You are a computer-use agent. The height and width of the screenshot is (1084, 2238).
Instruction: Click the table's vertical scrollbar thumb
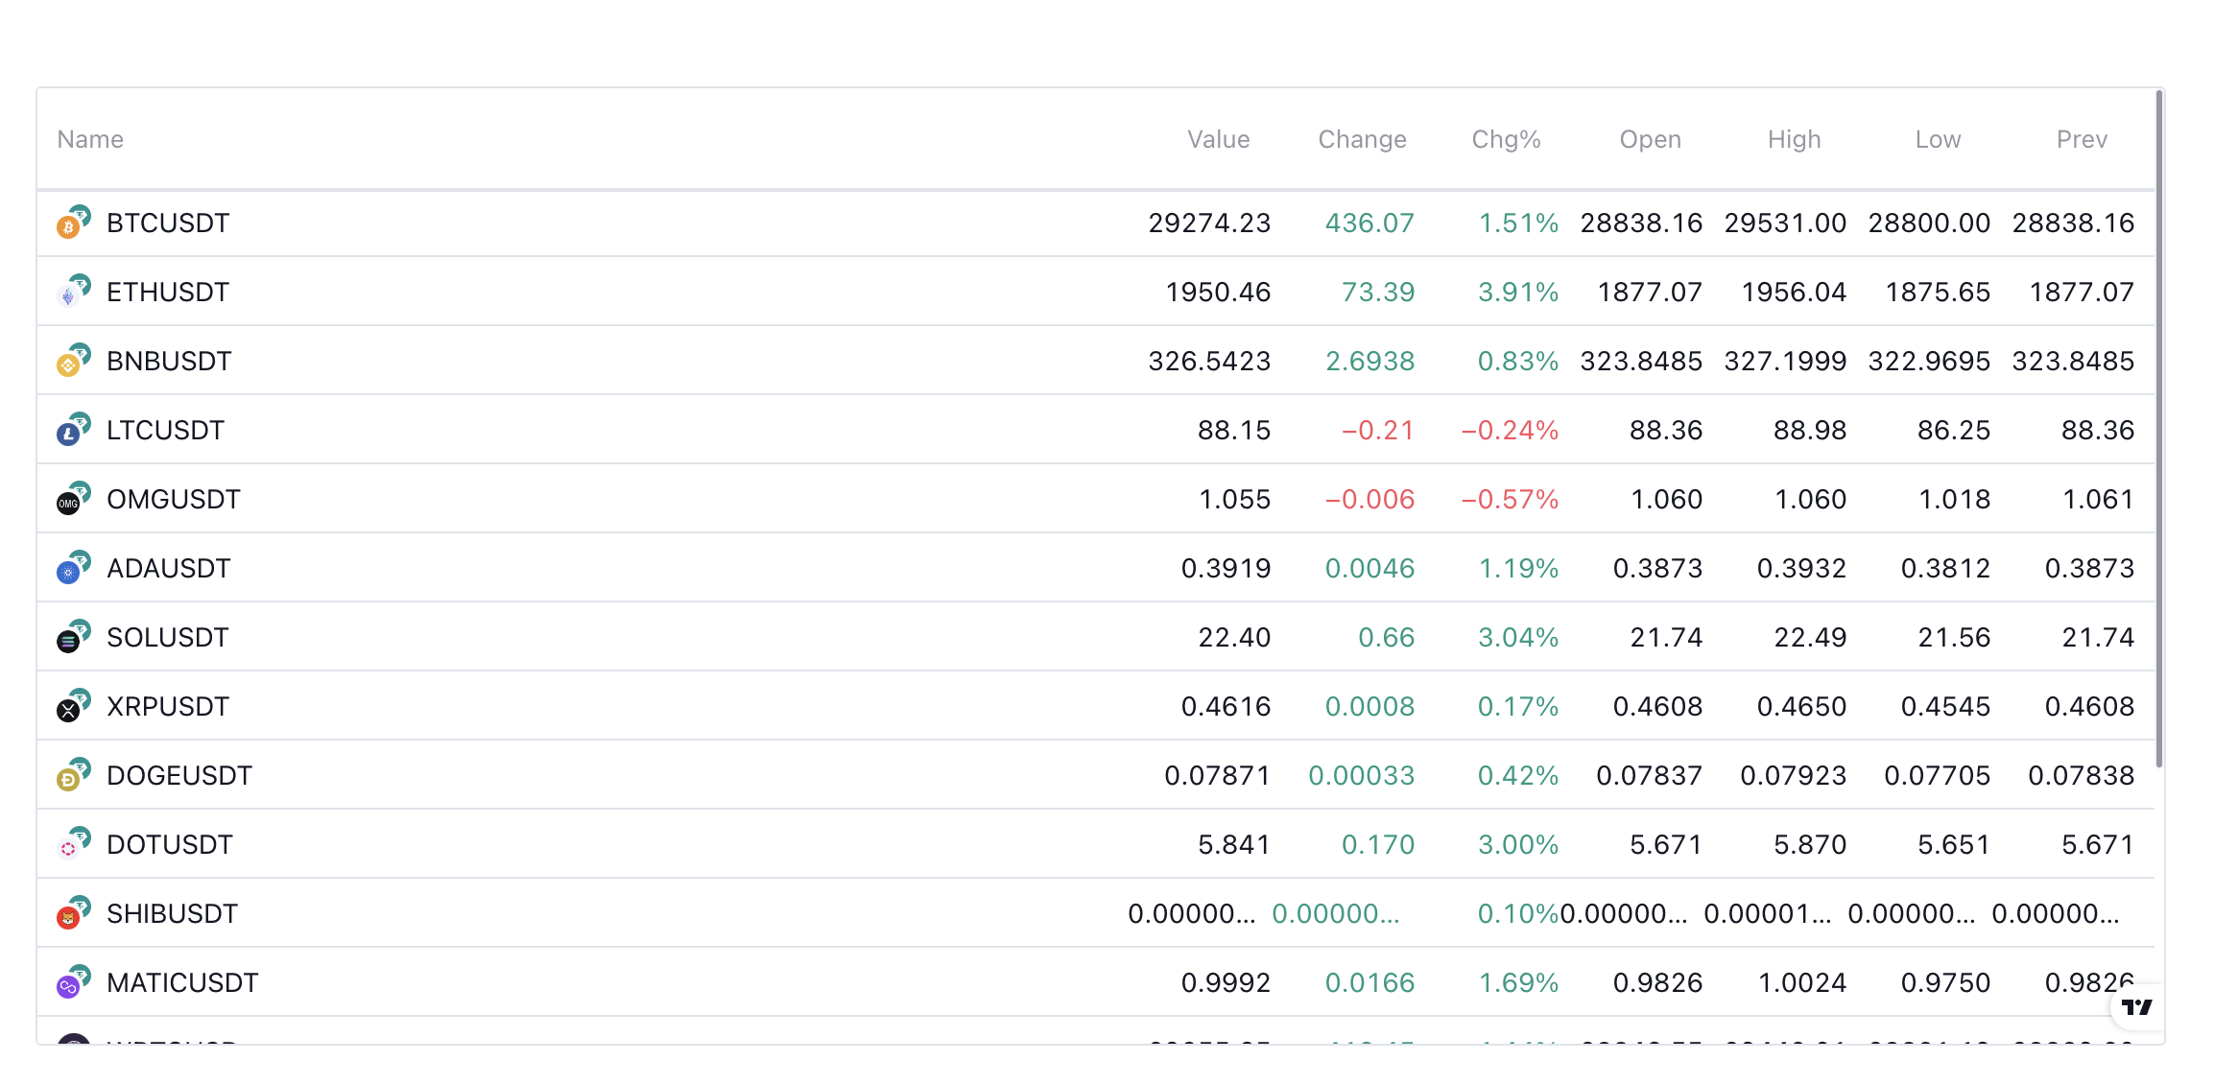click(2159, 429)
